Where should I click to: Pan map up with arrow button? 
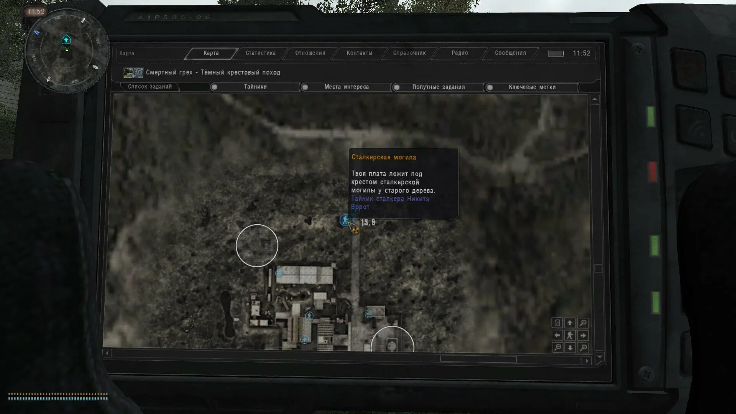point(570,323)
